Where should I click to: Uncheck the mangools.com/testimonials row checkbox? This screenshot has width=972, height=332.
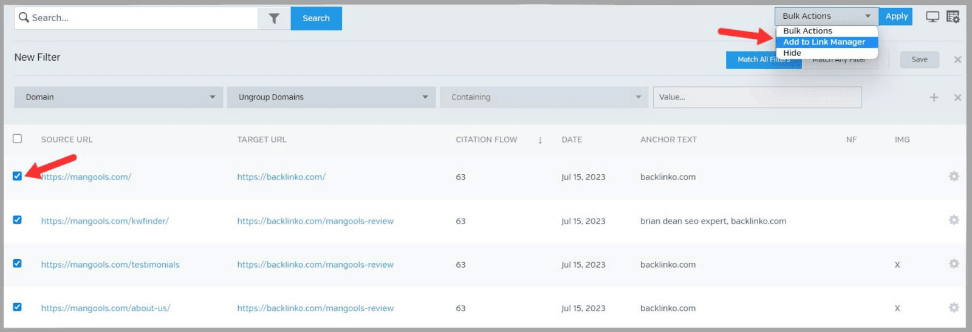[x=18, y=263]
